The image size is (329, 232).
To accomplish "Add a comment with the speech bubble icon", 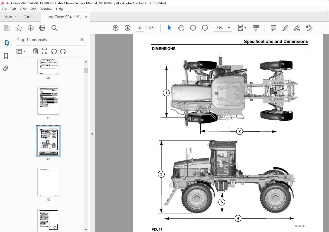I will coord(273,28).
